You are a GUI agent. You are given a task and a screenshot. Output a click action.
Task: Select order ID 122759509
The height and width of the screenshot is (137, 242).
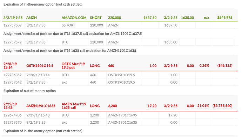tap(13, 25)
